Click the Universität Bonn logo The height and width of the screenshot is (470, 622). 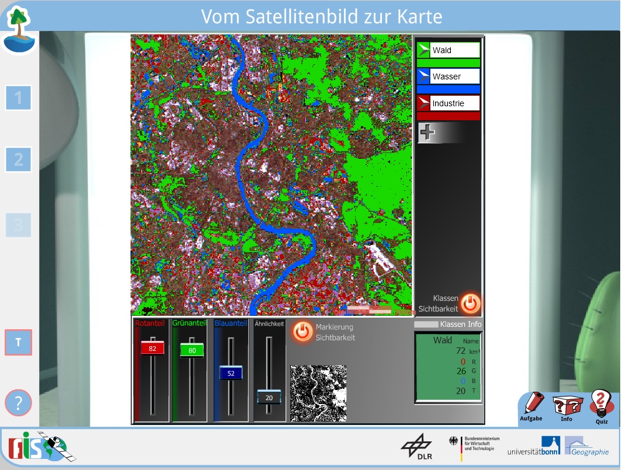(533, 447)
